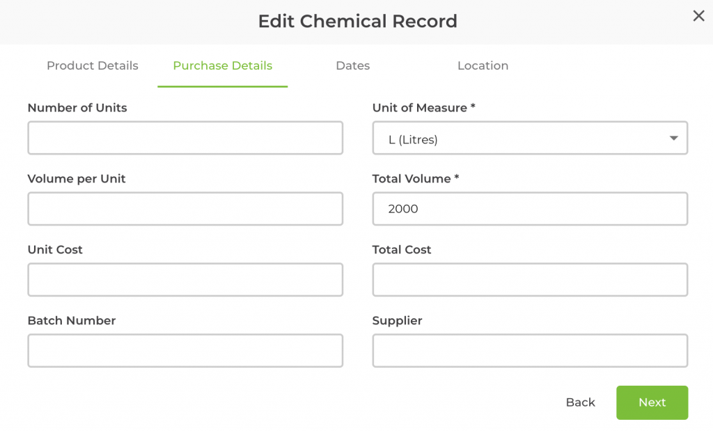Click the "Total Volume *" label text
This screenshot has height=431, width=713.
point(416,179)
